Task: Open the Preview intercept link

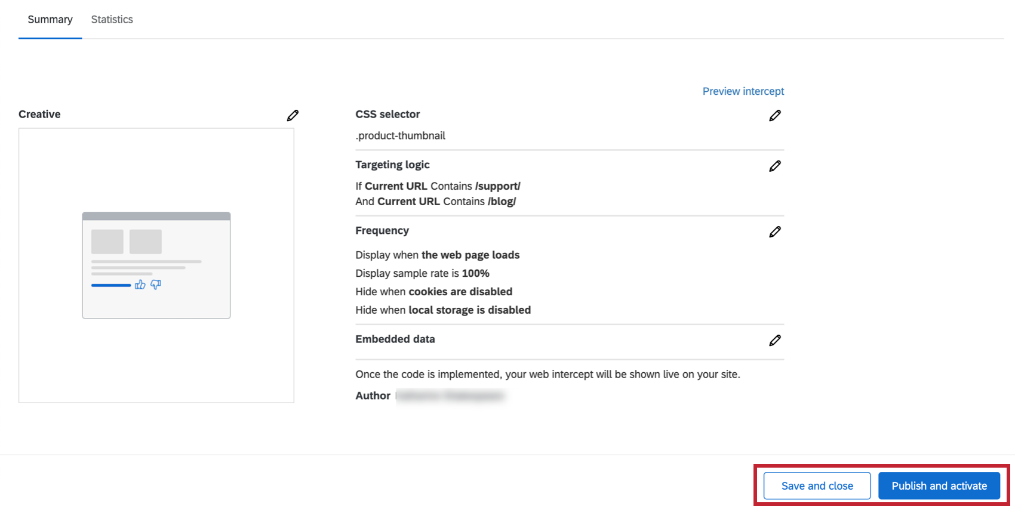Action: pyautogui.click(x=743, y=91)
